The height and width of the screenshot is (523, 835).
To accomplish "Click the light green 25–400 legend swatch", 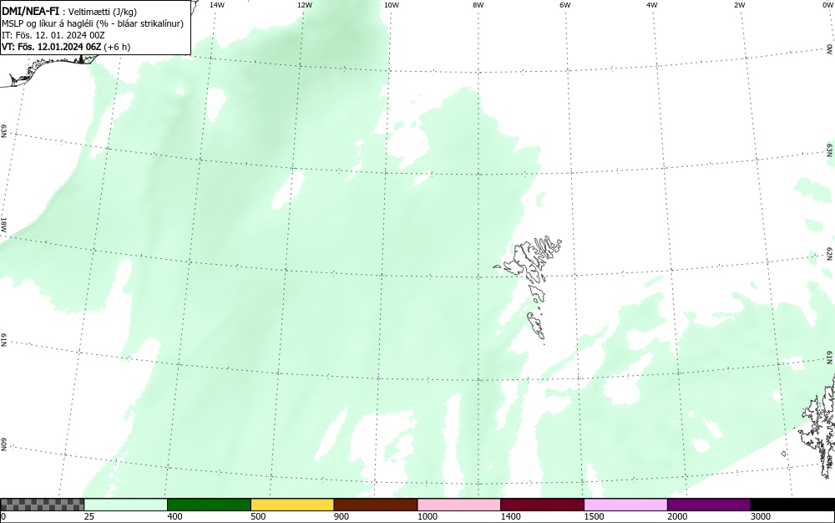I will [x=126, y=505].
